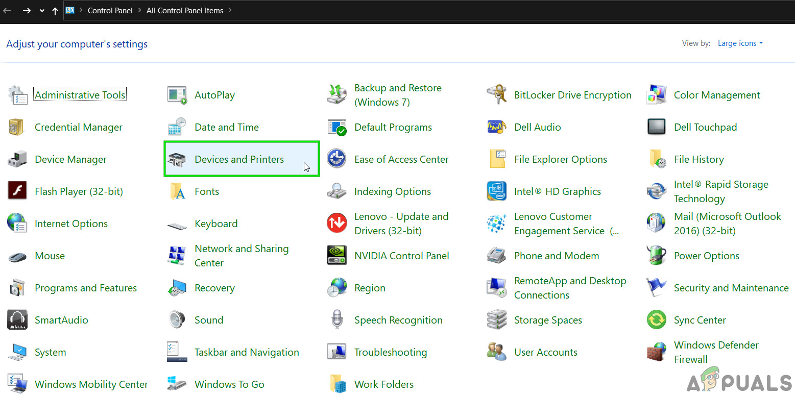Open the Device Manager icon

click(x=17, y=160)
